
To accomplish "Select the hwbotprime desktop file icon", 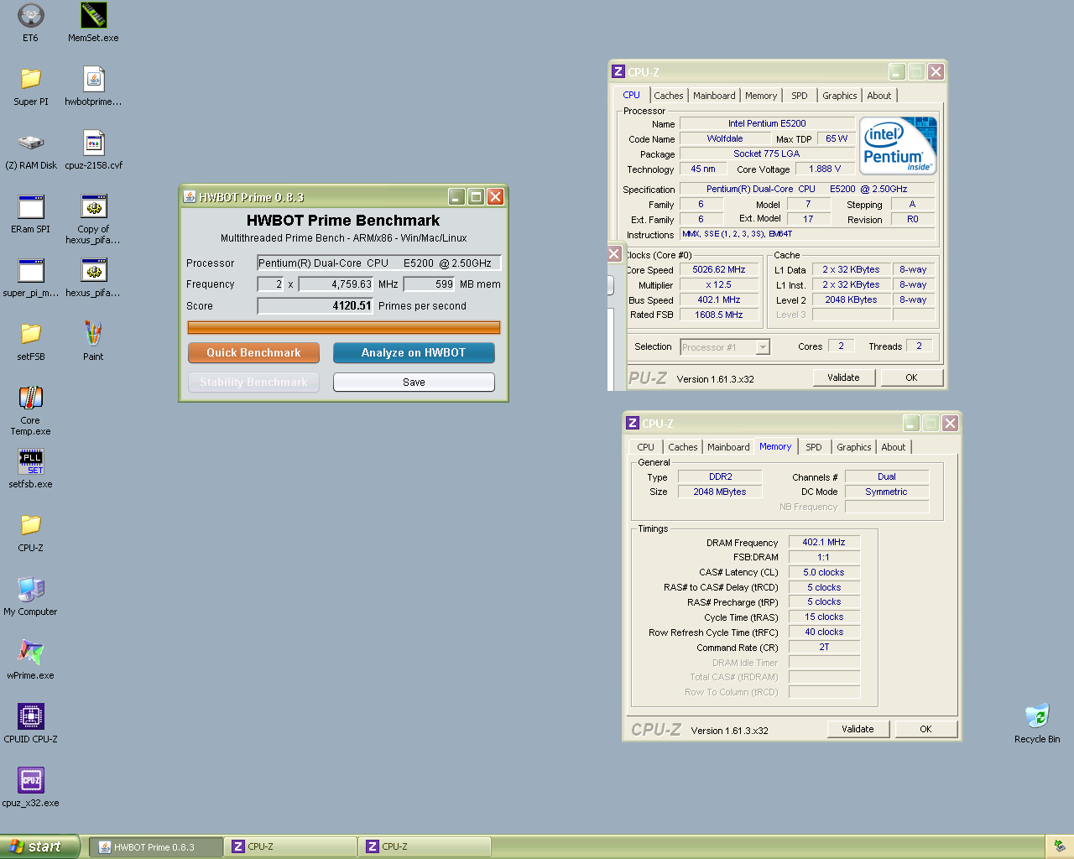I will tap(93, 79).
